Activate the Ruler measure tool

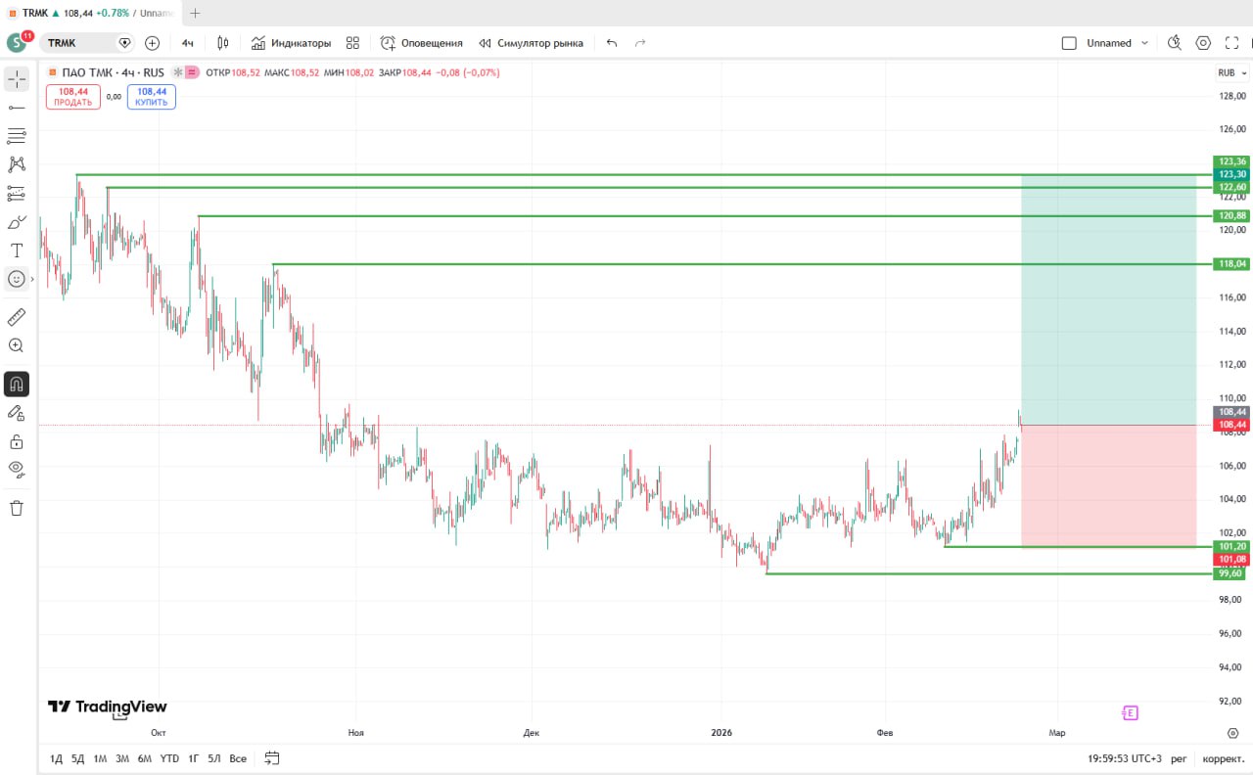pos(17,317)
